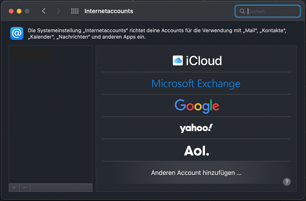The image size is (306, 201).
Task: Close the Internetaccounts window
Action: tap(11, 11)
